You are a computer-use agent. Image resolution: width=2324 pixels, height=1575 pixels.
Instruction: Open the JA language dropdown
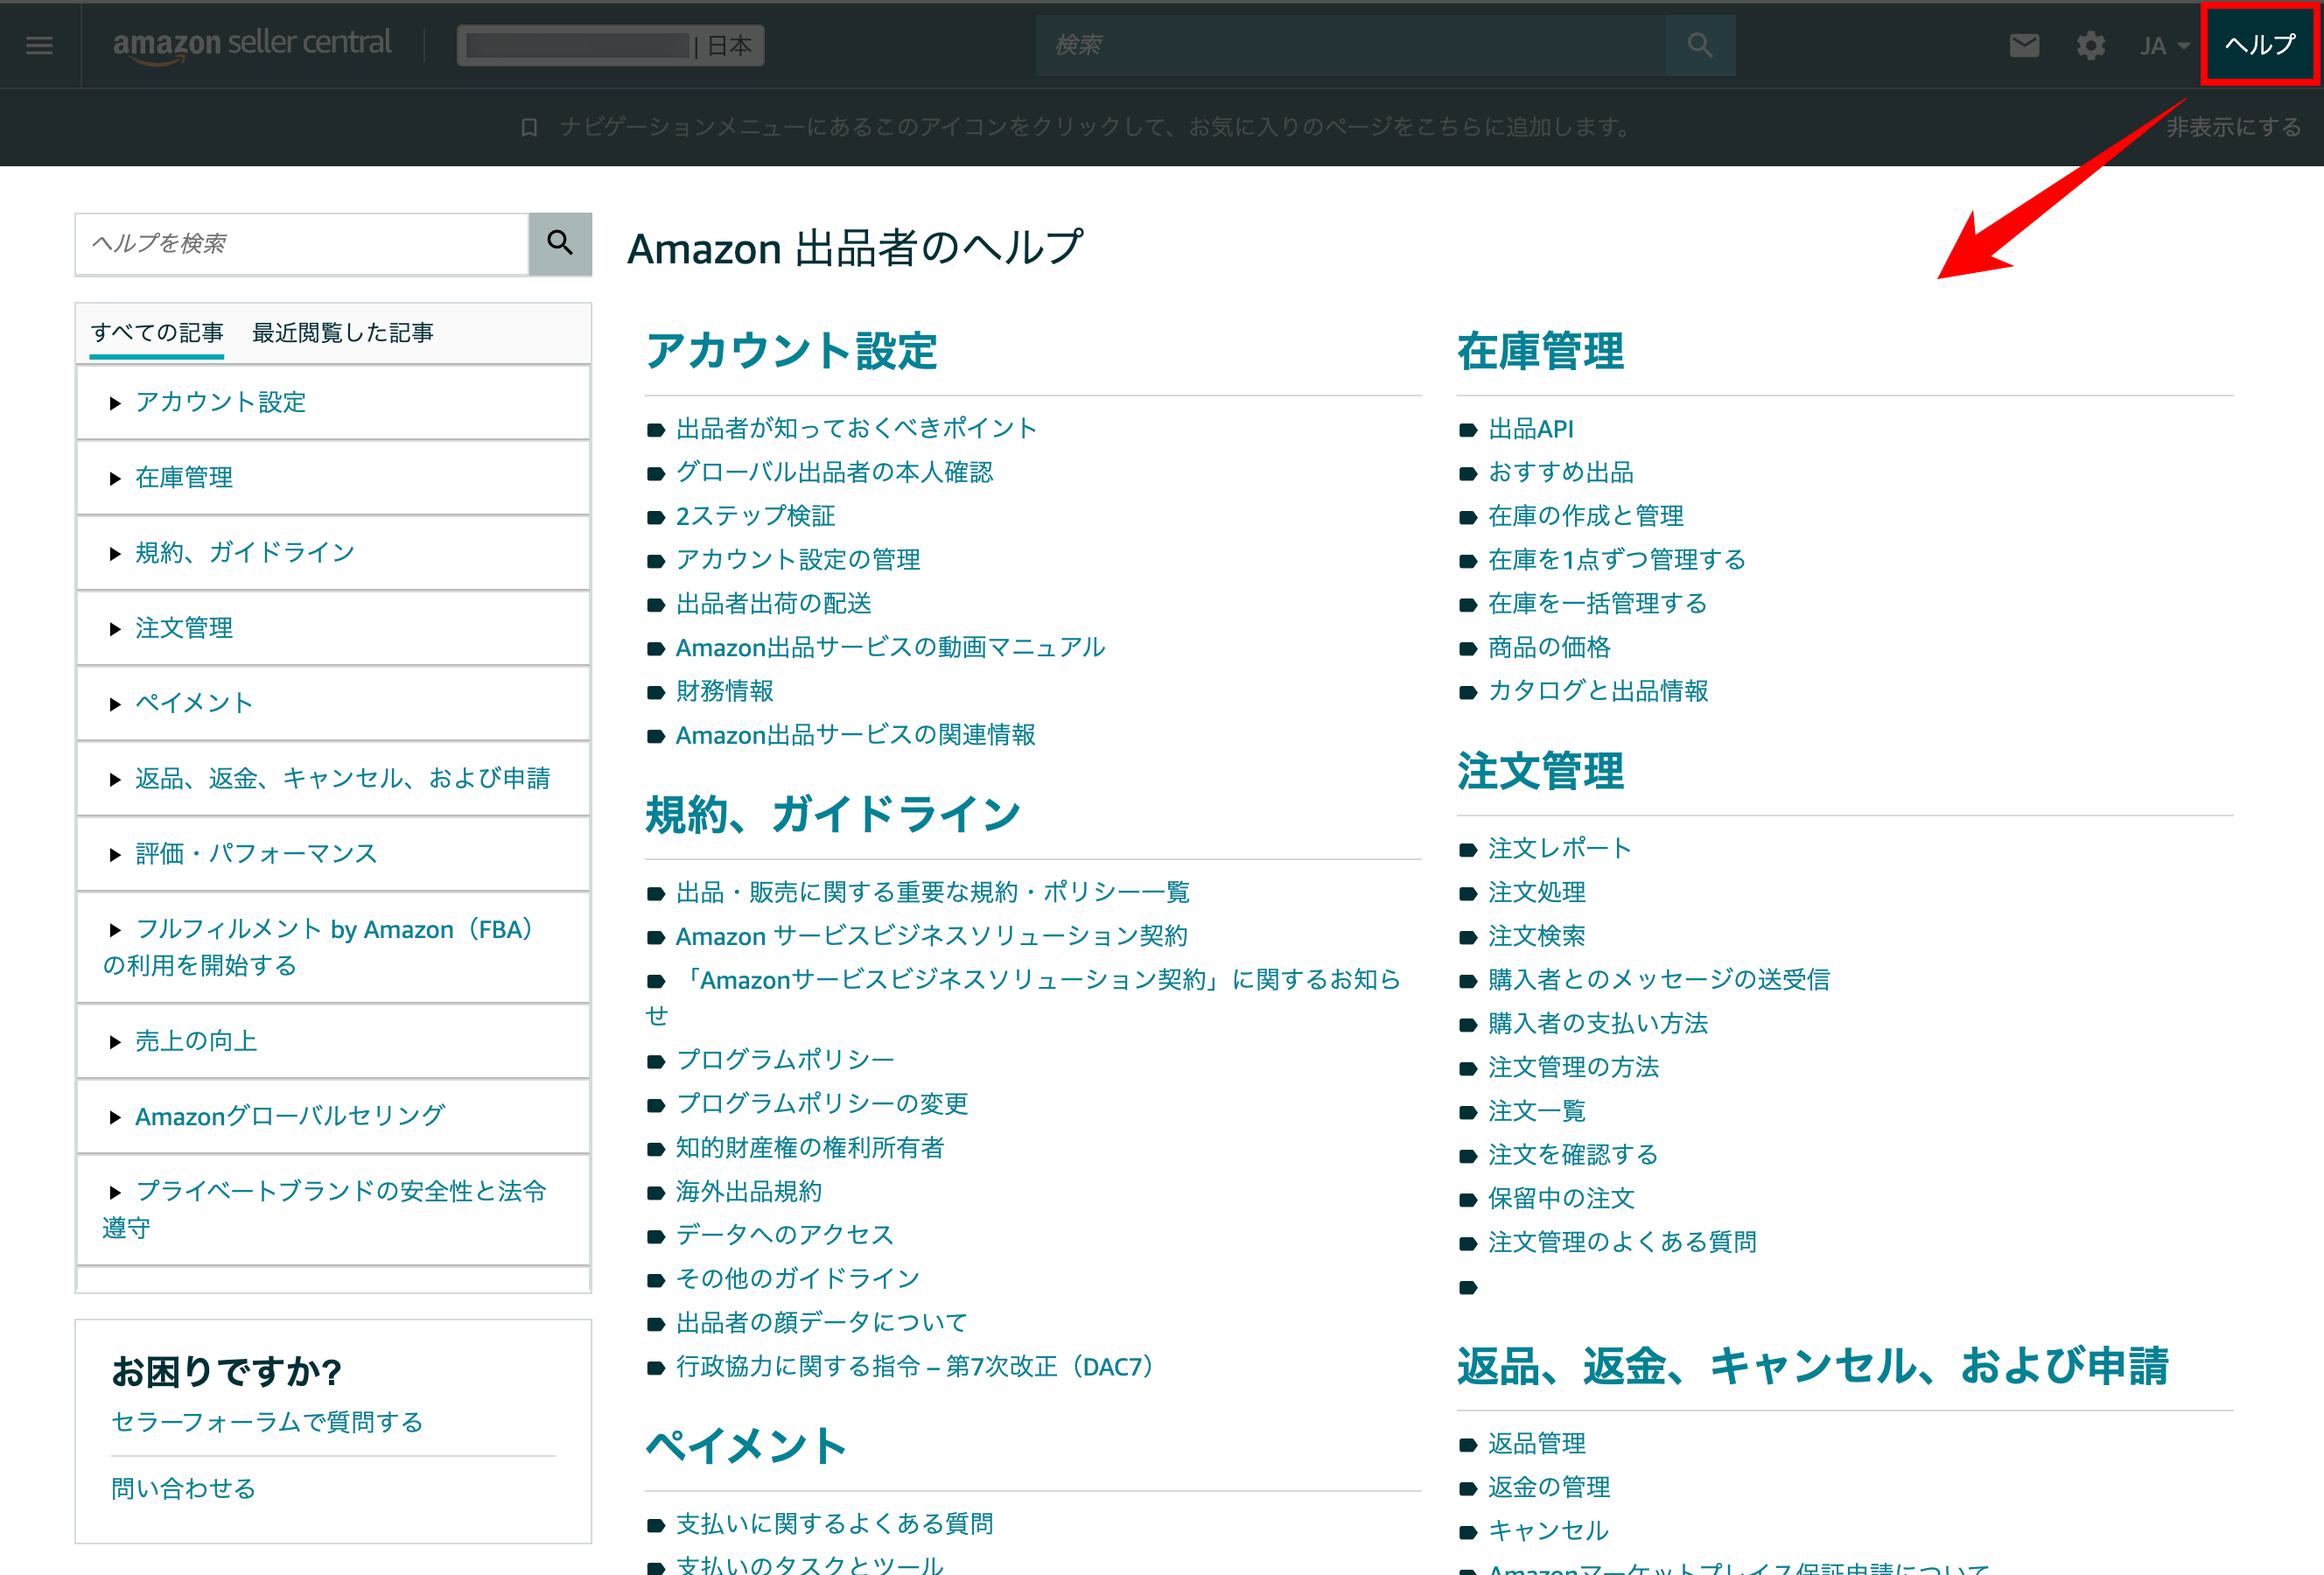click(x=2164, y=46)
